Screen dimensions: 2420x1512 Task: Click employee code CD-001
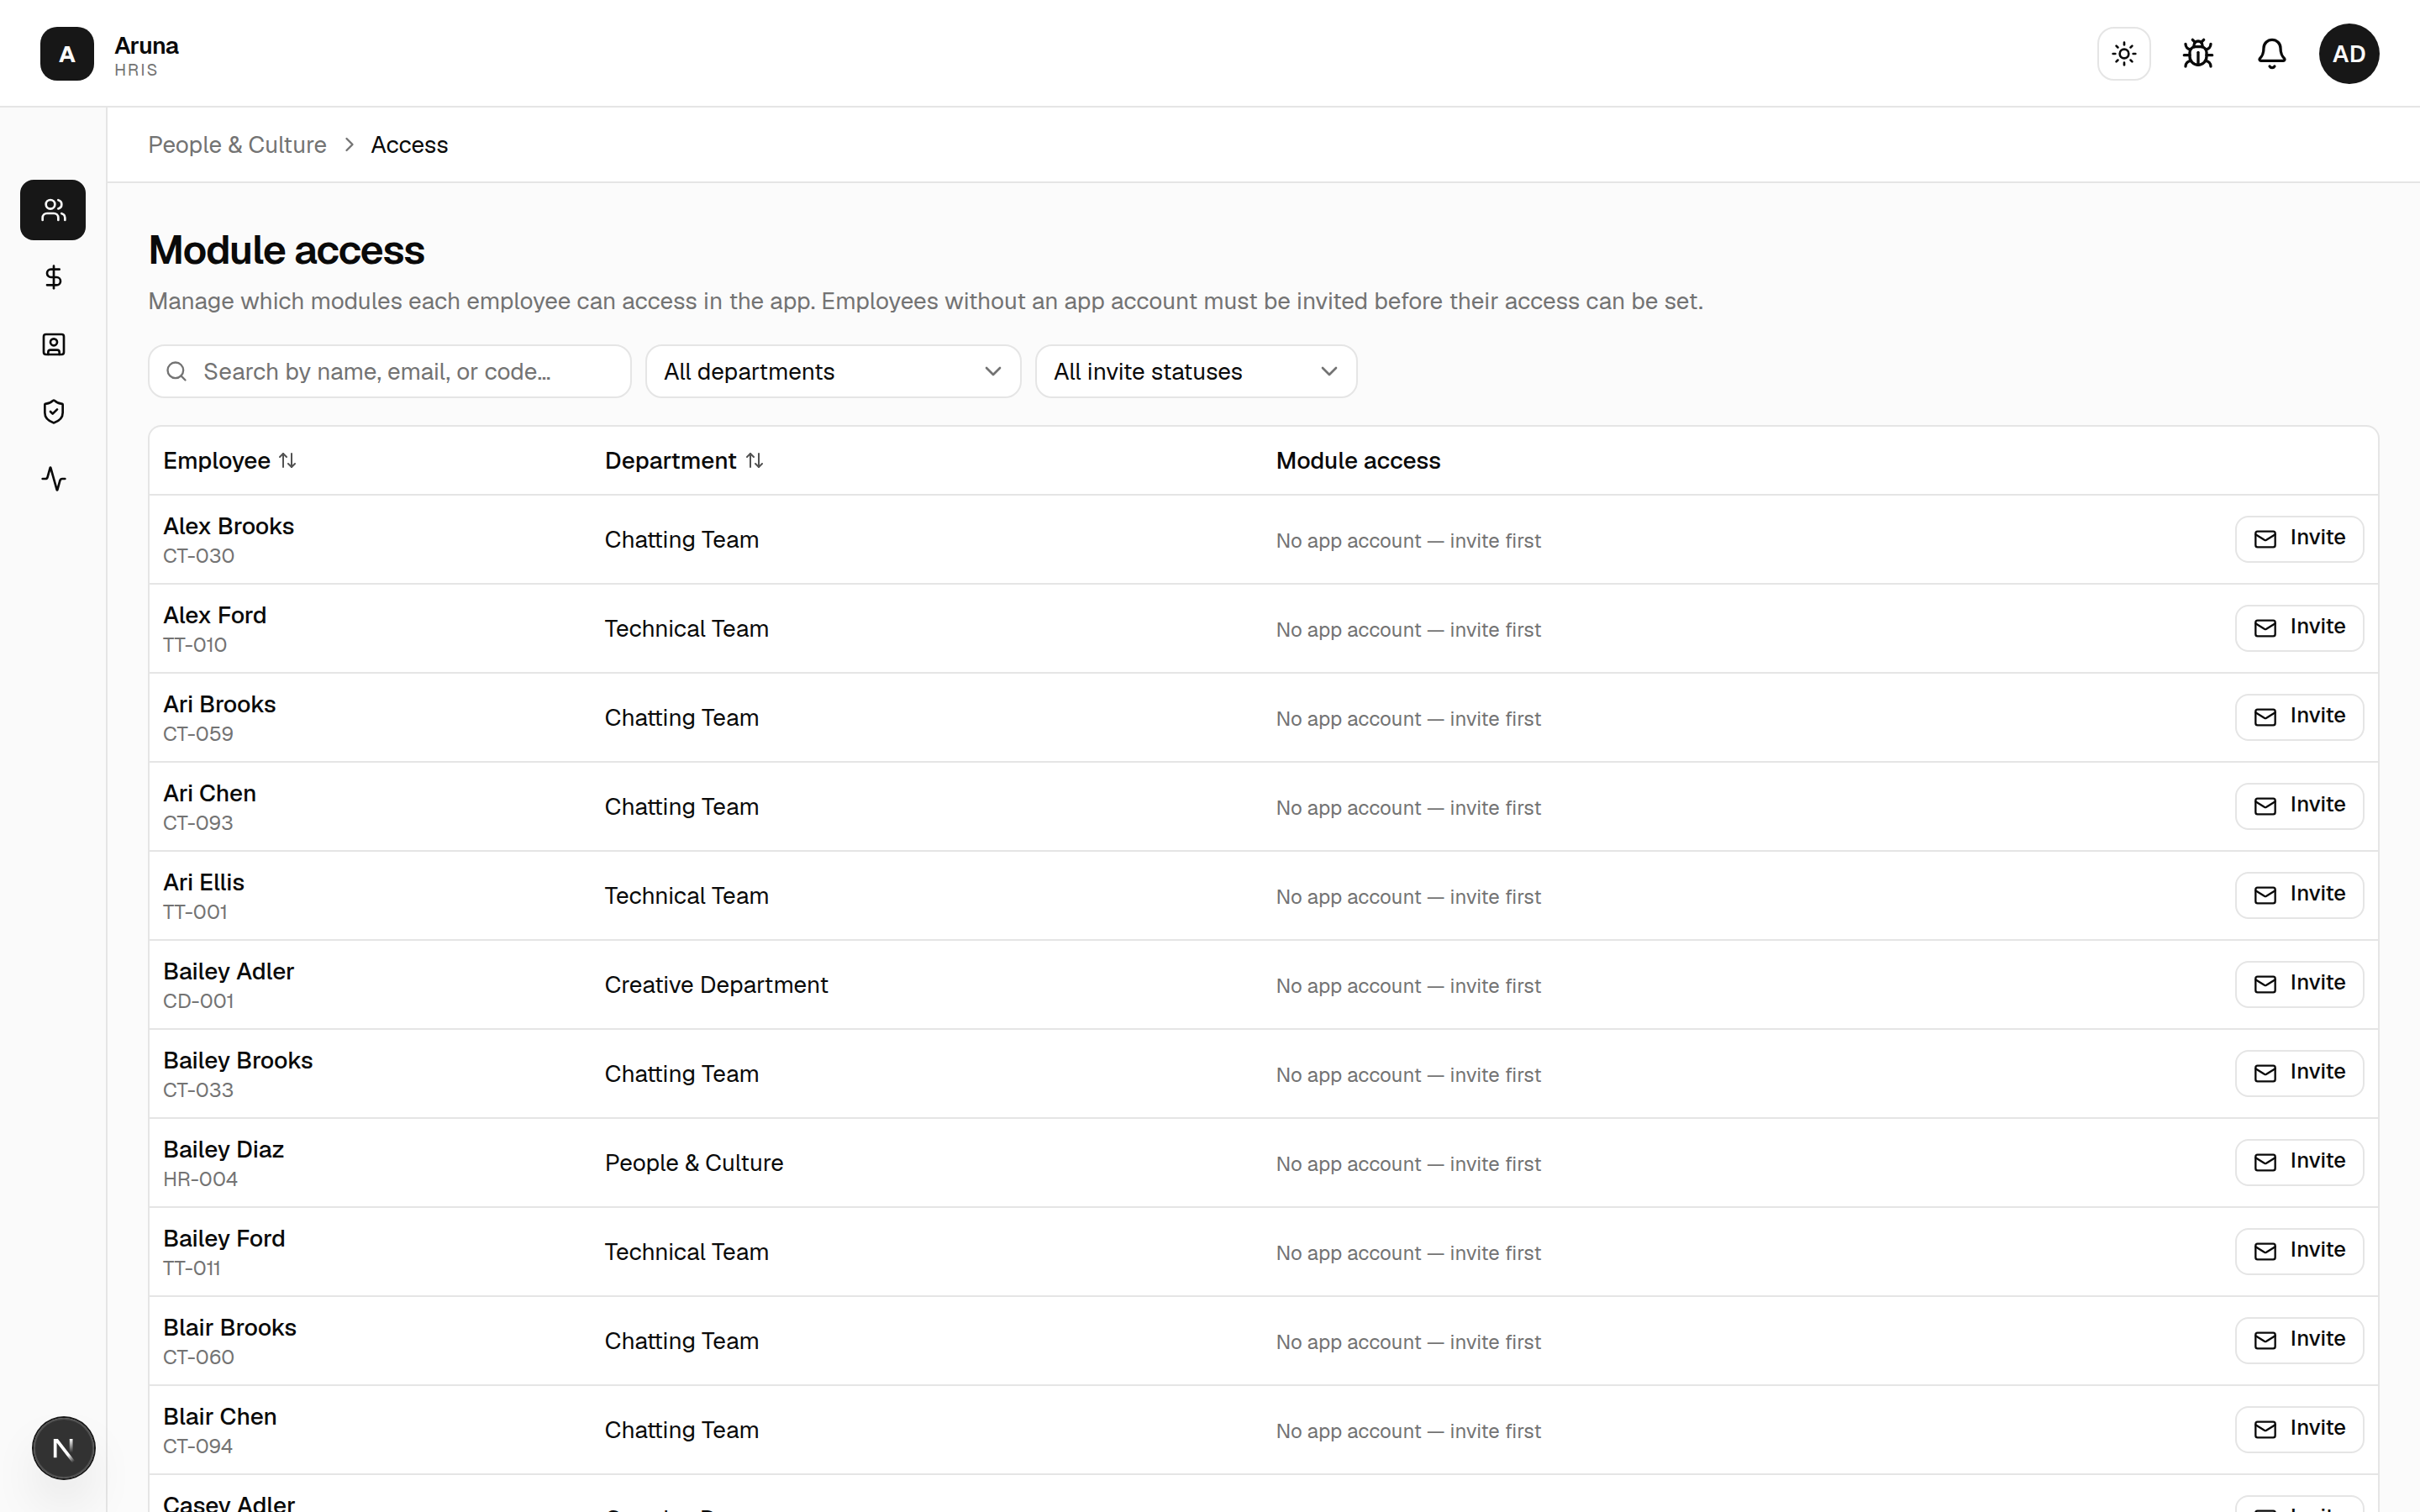(x=198, y=1001)
